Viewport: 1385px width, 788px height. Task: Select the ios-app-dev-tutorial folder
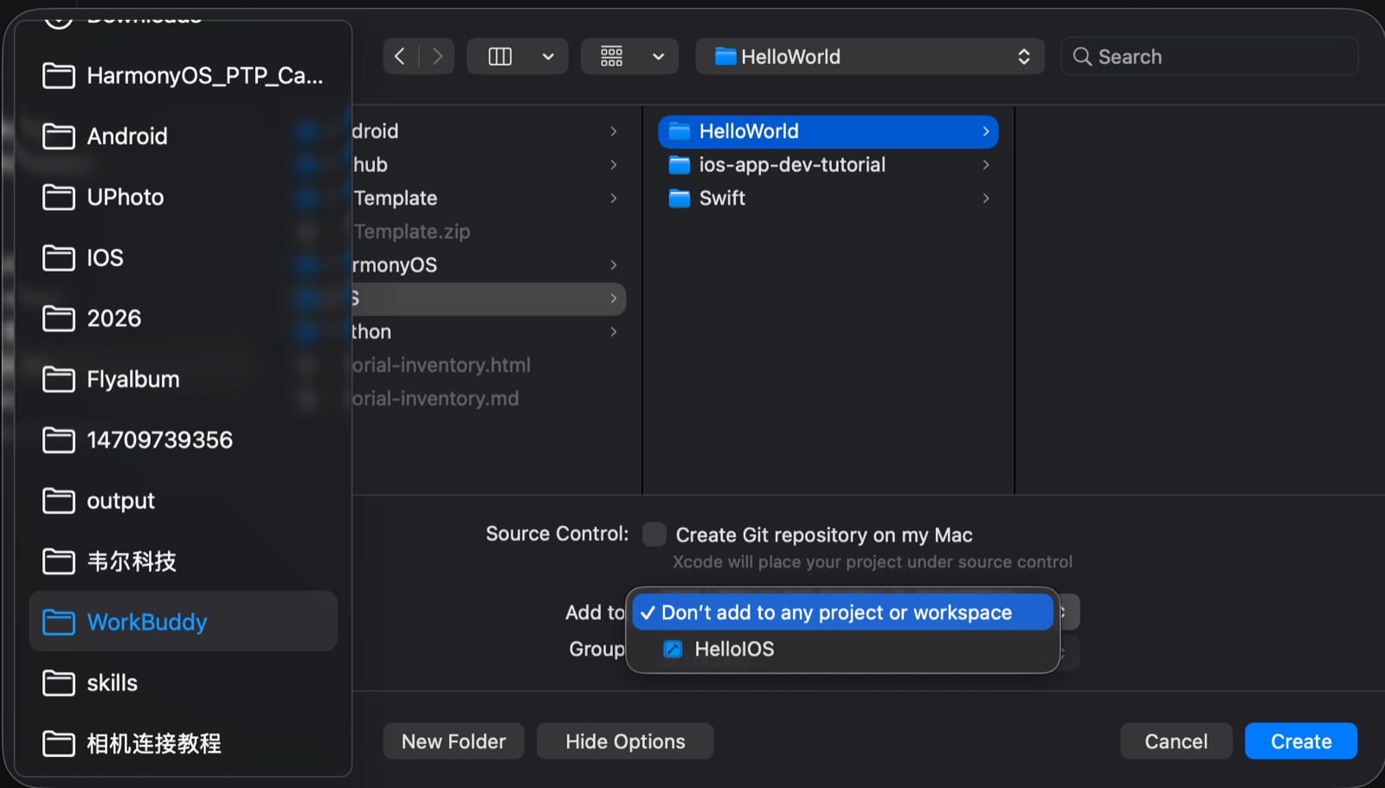(828, 165)
